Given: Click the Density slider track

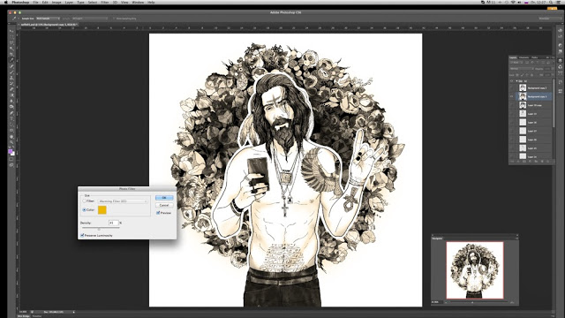Looking at the screenshot, I should pyautogui.click(x=101, y=228).
